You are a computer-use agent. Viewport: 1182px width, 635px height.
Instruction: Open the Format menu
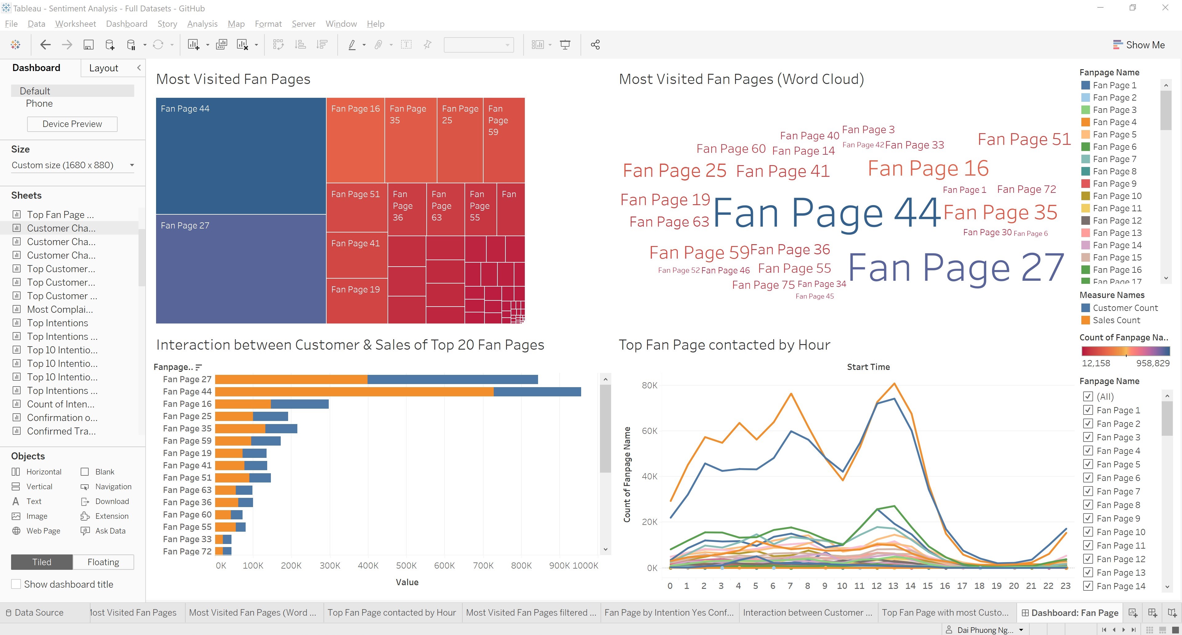(x=268, y=24)
